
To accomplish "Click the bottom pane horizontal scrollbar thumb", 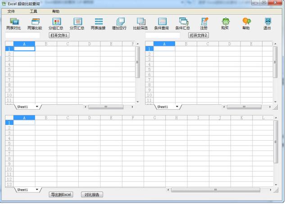I will click(216, 190).
